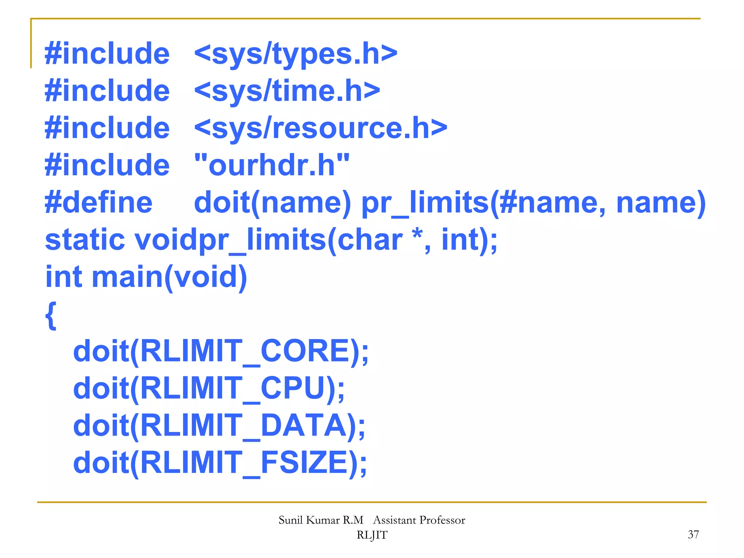Click the 'doit(RLIMIT_FSIZE);' line
The width and height of the screenshot is (744, 558).
tap(220, 464)
